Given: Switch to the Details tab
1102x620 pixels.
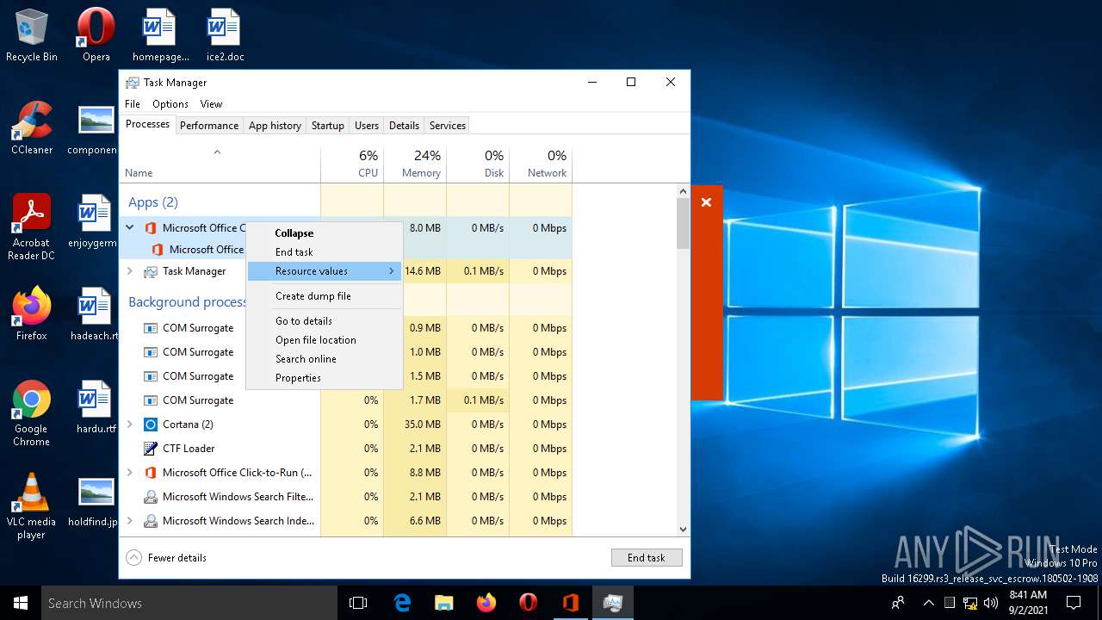Looking at the screenshot, I should [404, 126].
